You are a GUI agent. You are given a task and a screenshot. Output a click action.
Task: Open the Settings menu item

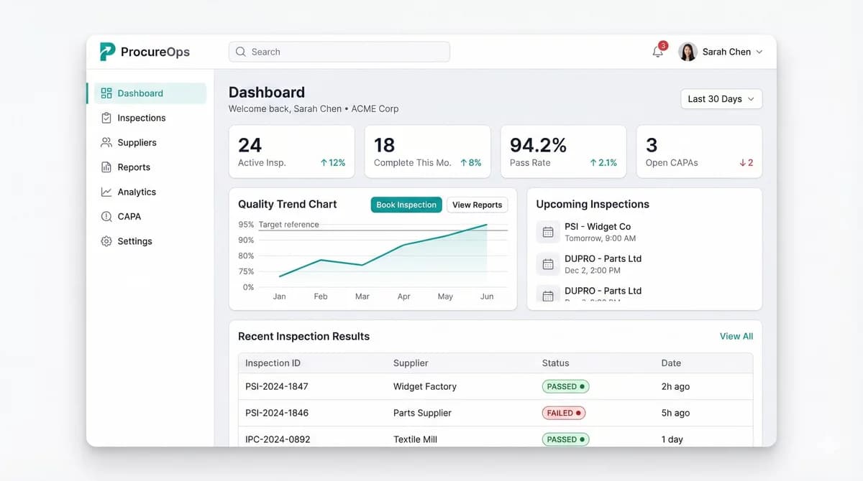click(x=135, y=241)
